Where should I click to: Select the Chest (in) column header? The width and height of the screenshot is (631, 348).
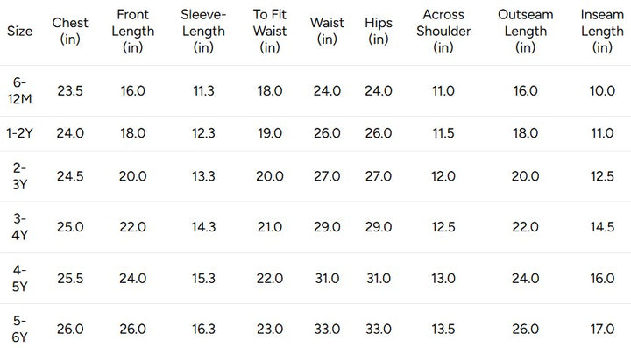point(70,31)
